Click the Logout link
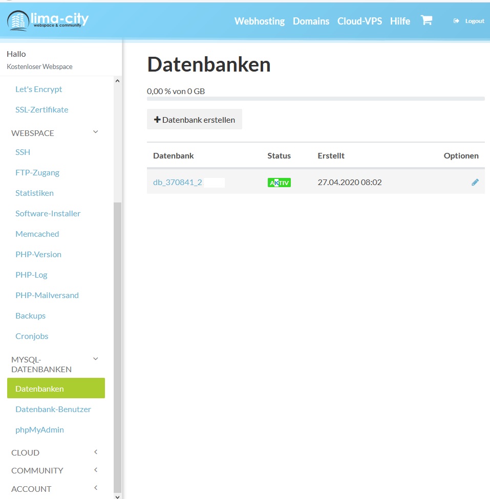490x499 pixels. pyautogui.click(x=469, y=21)
